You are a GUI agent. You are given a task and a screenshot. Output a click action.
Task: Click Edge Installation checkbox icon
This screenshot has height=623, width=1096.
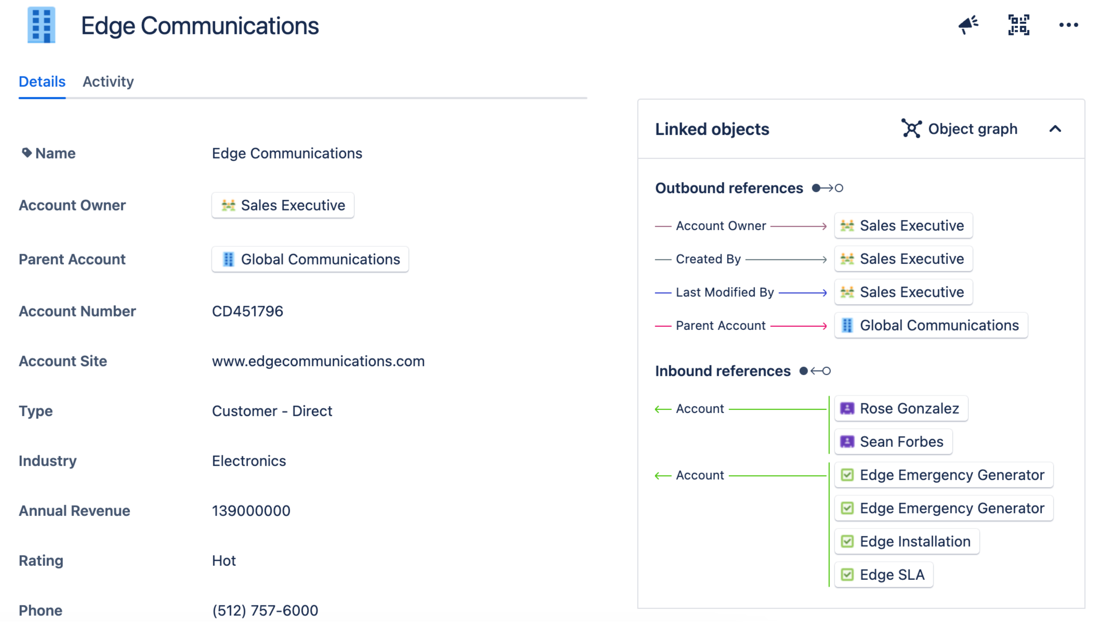(847, 541)
